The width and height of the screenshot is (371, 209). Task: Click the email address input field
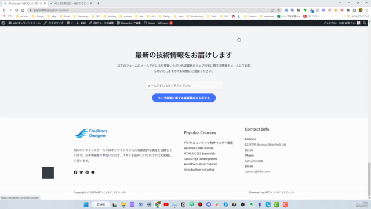pos(184,85)
